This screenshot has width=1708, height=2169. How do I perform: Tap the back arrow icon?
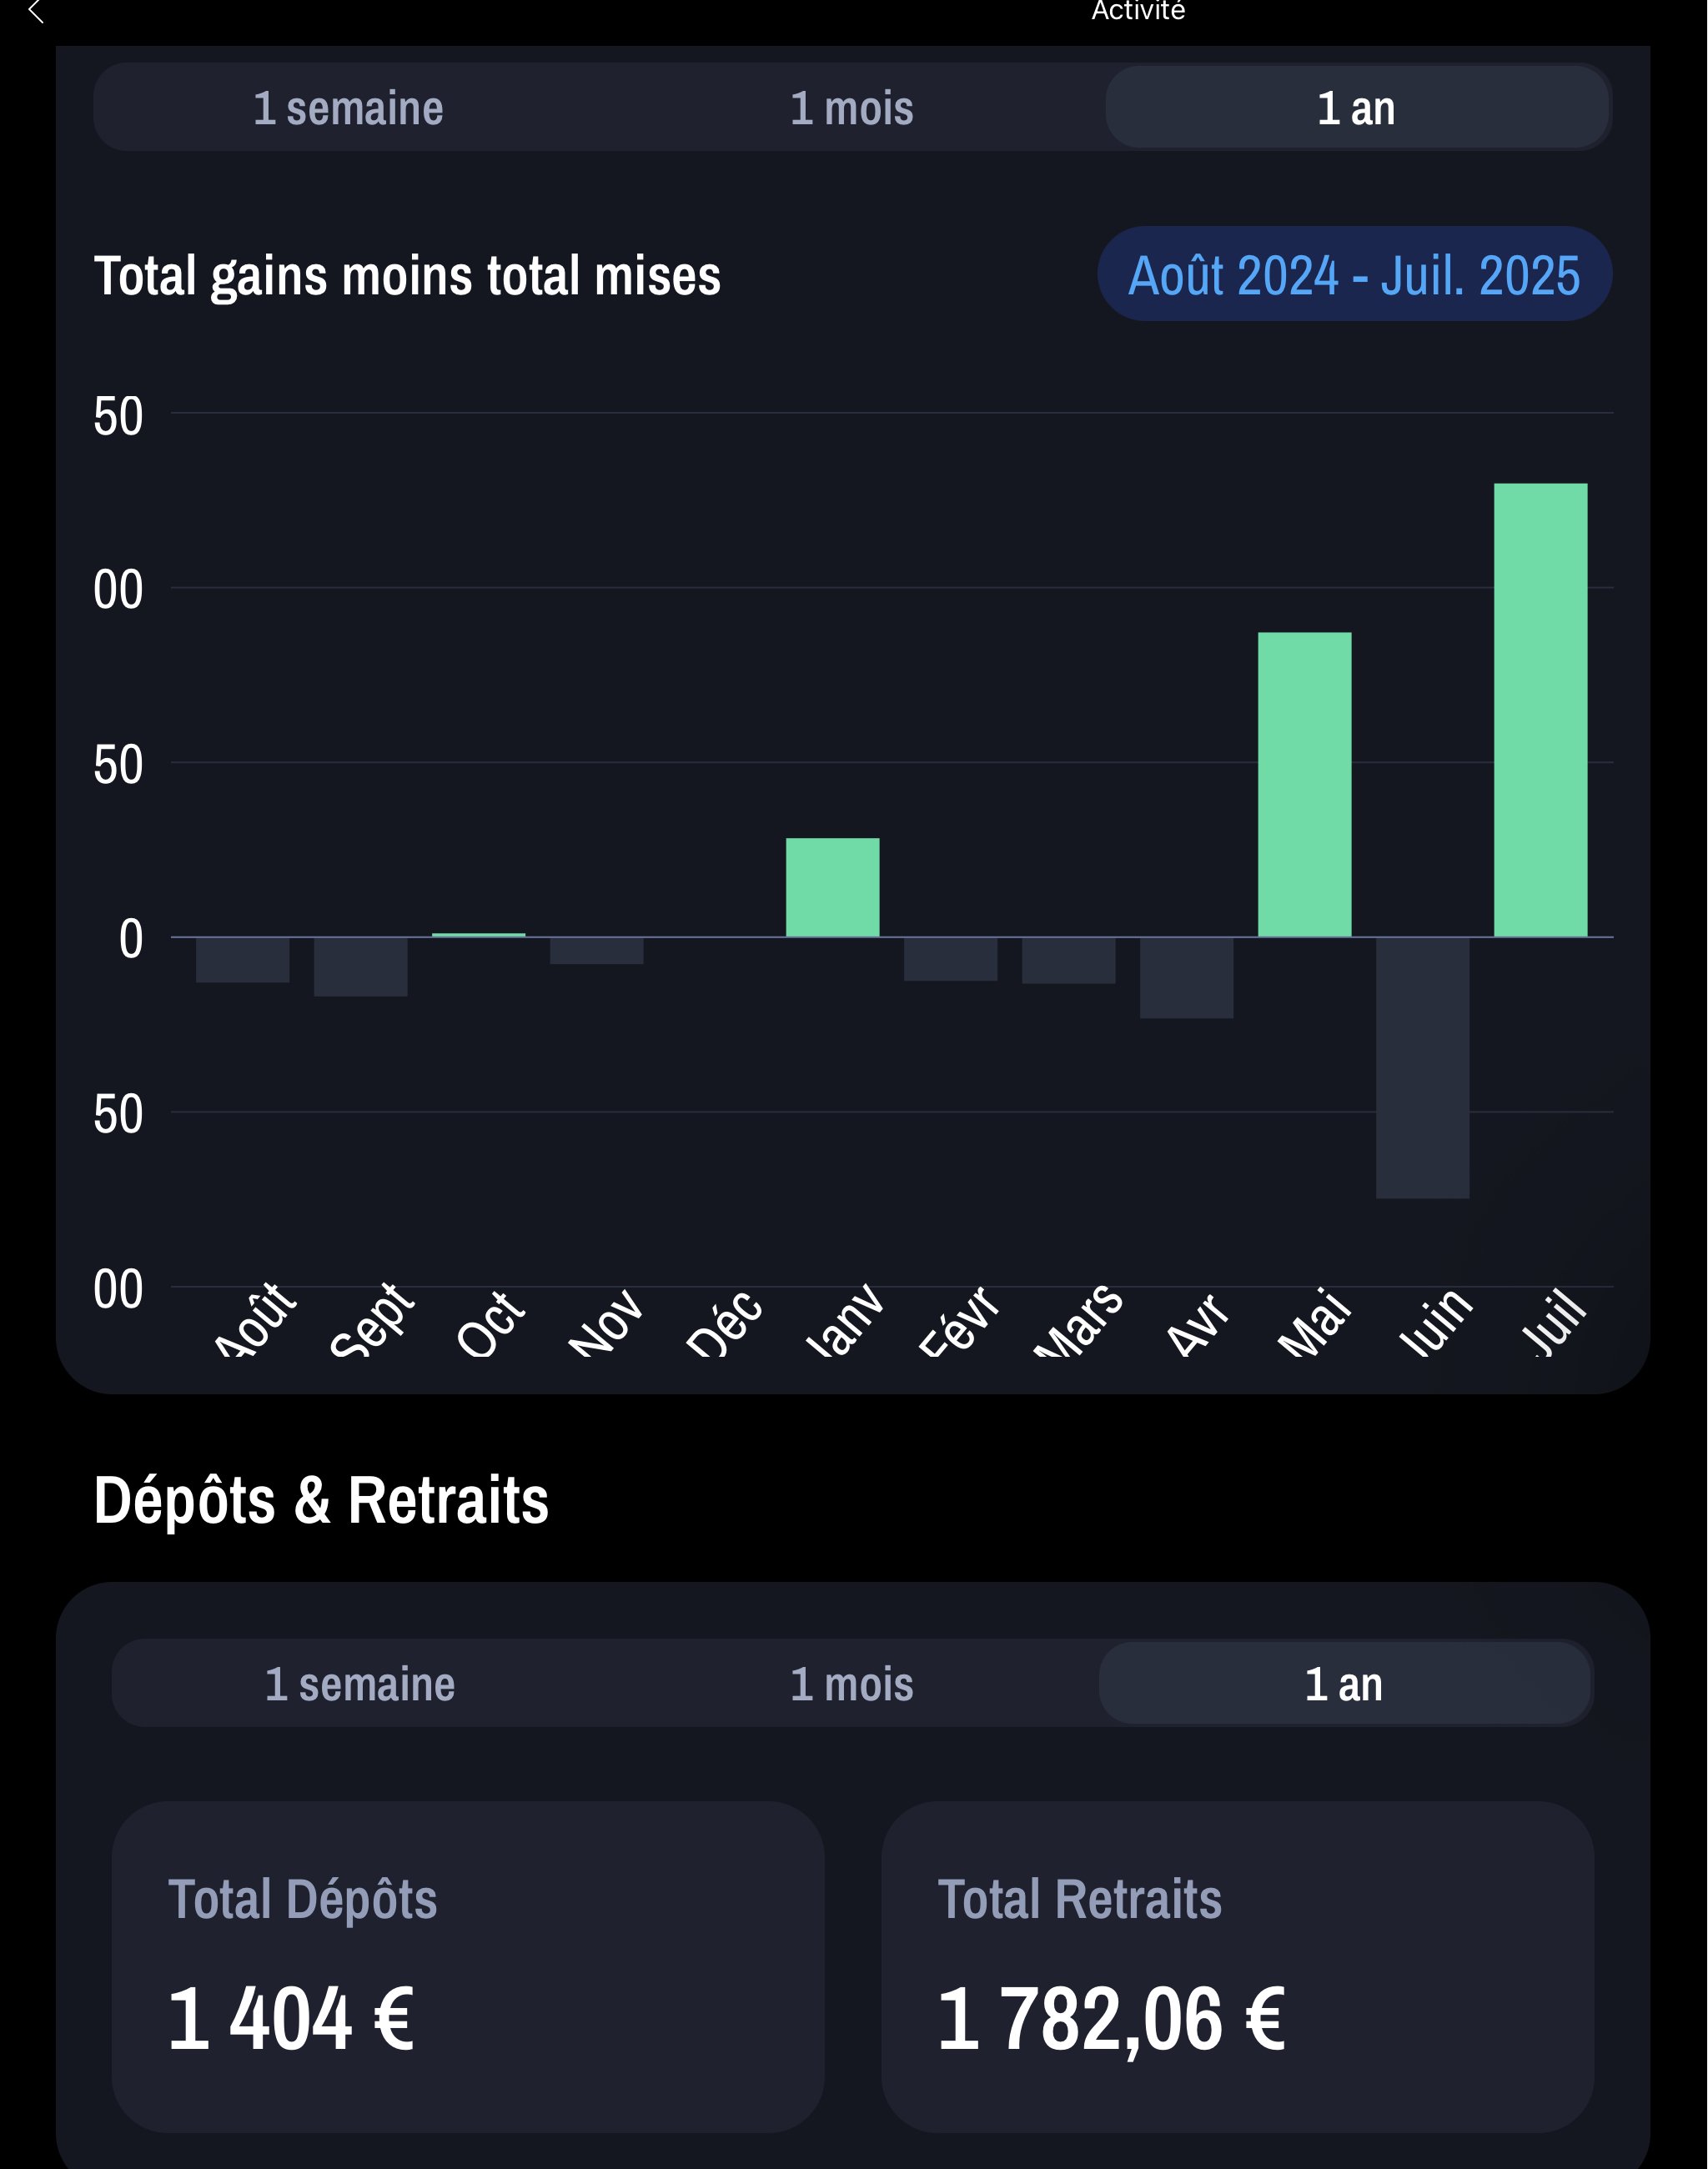pos(36,12)
